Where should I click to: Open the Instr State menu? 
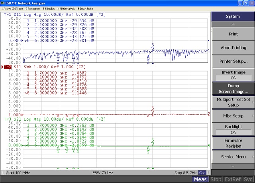coord(85,9)
